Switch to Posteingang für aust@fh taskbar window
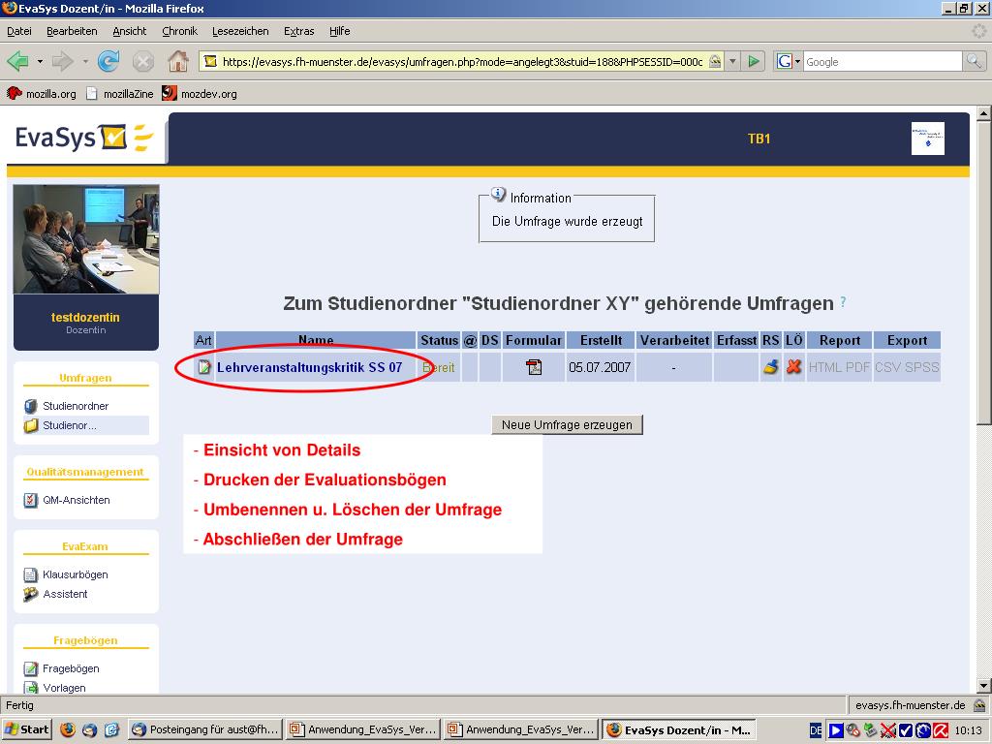The width and height of the screenshot is (992, 744). pyautogui.click(x=205, y=729)
